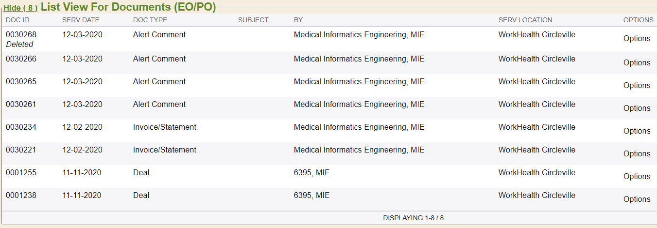
Task: Open Options for Invoice/Statement 0030221
Action: coord(637,154)
